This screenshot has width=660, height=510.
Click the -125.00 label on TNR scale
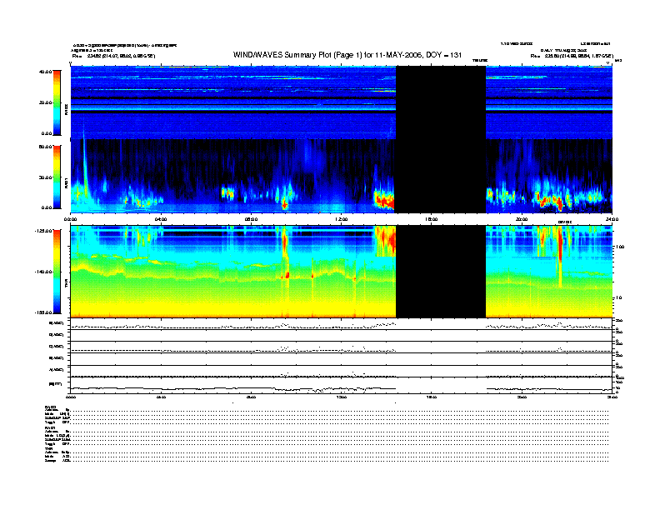[43, 231]
